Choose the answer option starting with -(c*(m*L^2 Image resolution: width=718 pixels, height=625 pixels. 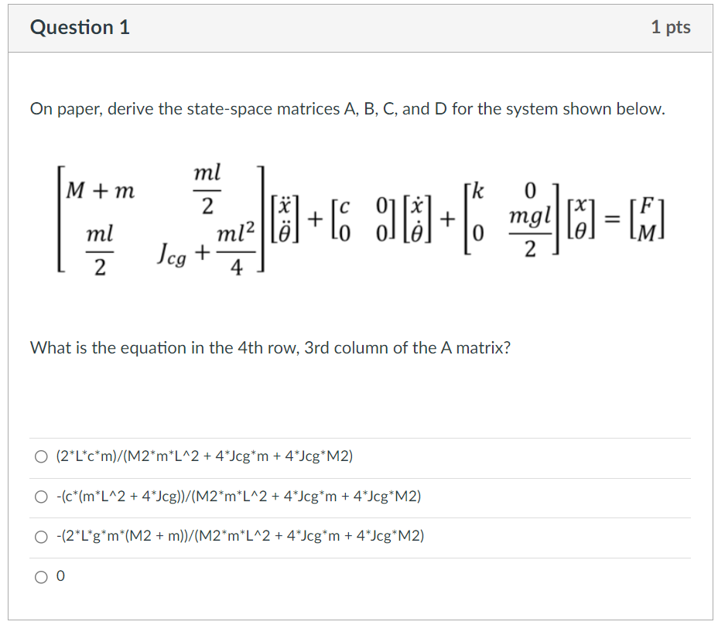(x=42, y=497)
